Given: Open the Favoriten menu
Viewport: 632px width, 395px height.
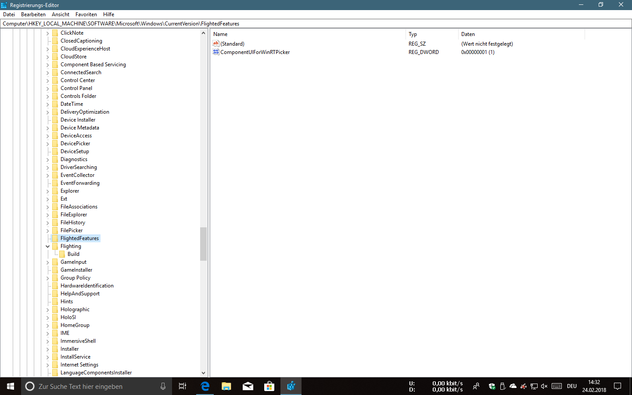Looking at the screenshot, I should pos(86,14).
